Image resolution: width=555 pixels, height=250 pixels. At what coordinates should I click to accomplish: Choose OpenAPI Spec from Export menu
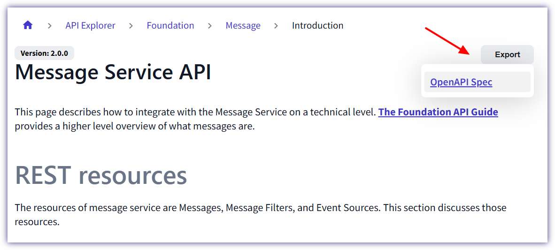click(461, 82)
